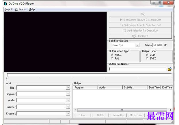Viewport: 179px width, 125px height.
Task: Click the Delete button
Action: [100, 115]
